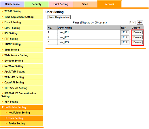Expand the E-mail Setting menu
This screenshot has height=129, width=149.
tap(22, 22)
